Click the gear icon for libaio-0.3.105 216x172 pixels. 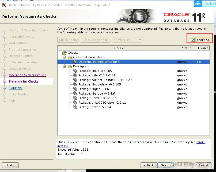(75, 71)
